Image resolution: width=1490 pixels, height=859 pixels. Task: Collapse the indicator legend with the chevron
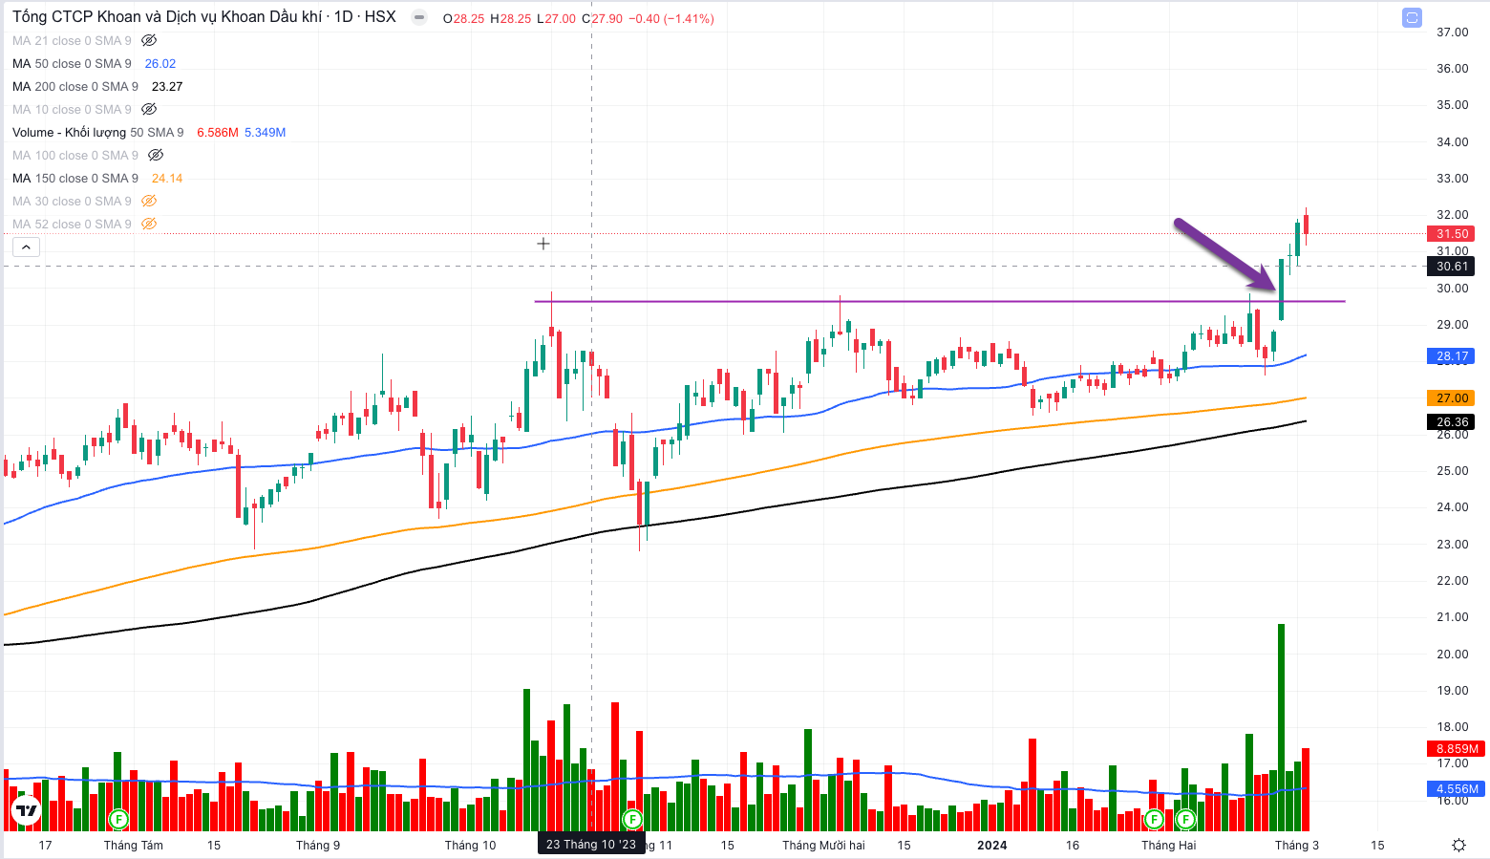26,247
